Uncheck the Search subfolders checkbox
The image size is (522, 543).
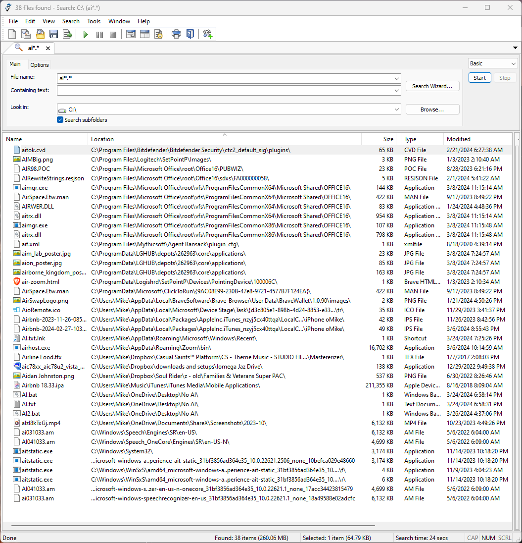click(x=60, y=120)
